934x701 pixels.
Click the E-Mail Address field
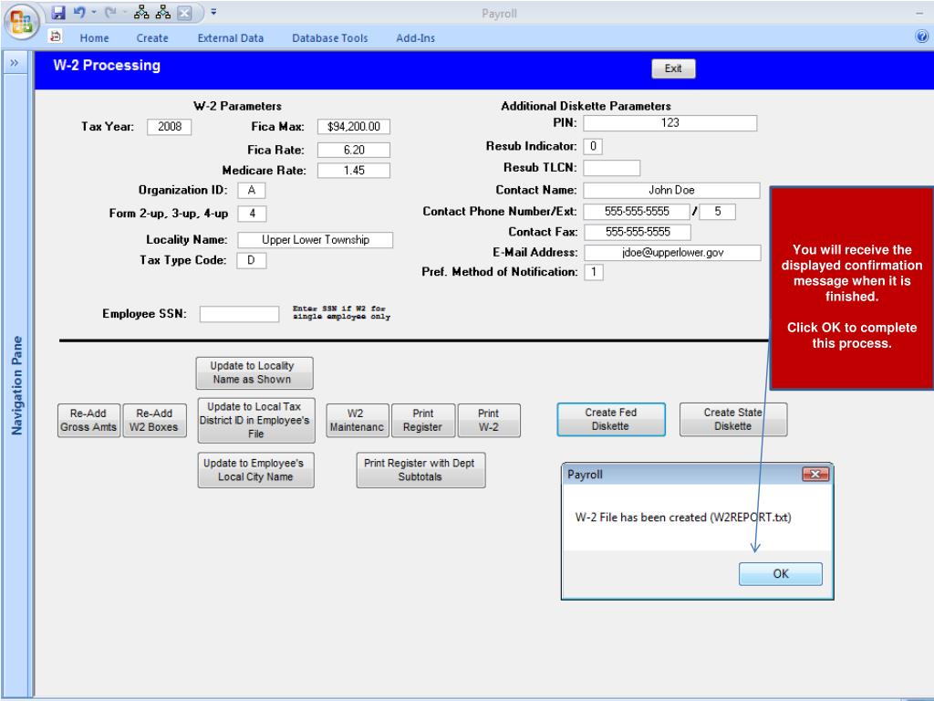pos(672,253)
